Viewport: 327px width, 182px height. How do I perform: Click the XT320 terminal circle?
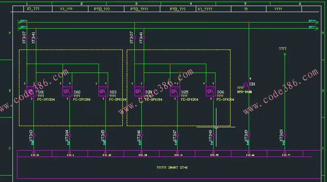[x=285, y=135]
